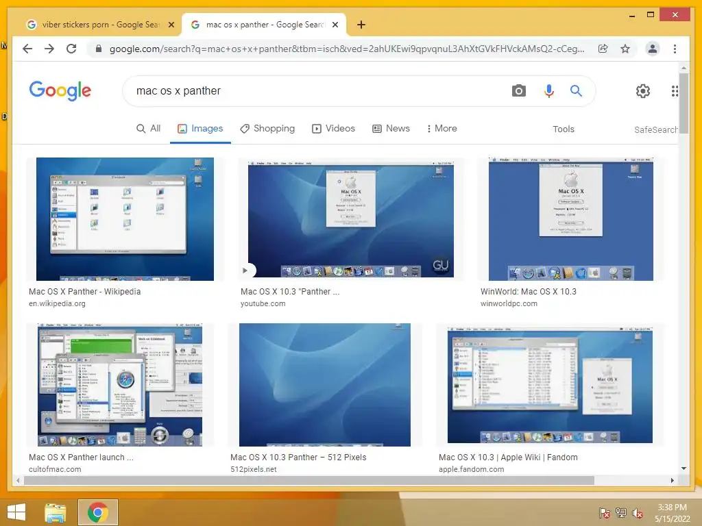Open the News results tab
702x526 pixels.
391,129
